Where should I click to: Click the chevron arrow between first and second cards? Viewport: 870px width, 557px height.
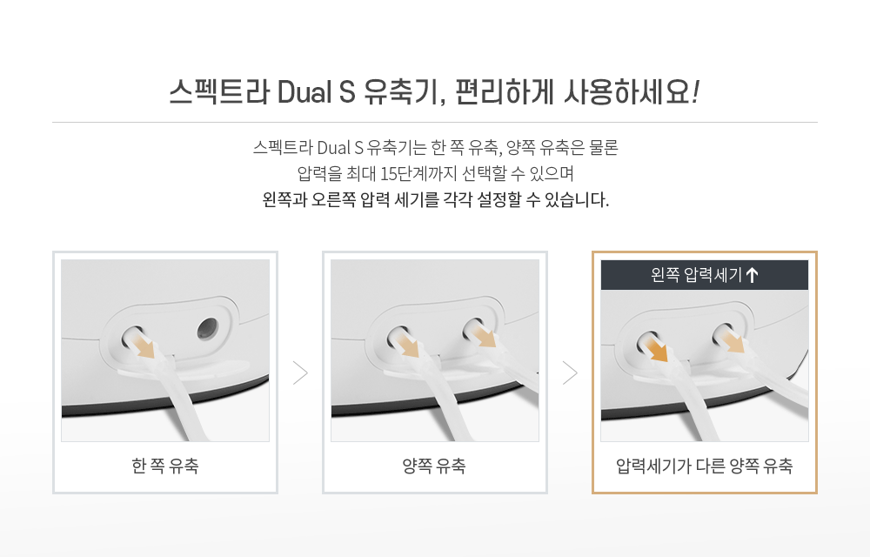[300, 372]
